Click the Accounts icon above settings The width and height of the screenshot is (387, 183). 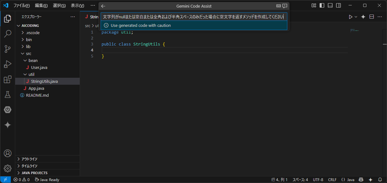[8, 153]
